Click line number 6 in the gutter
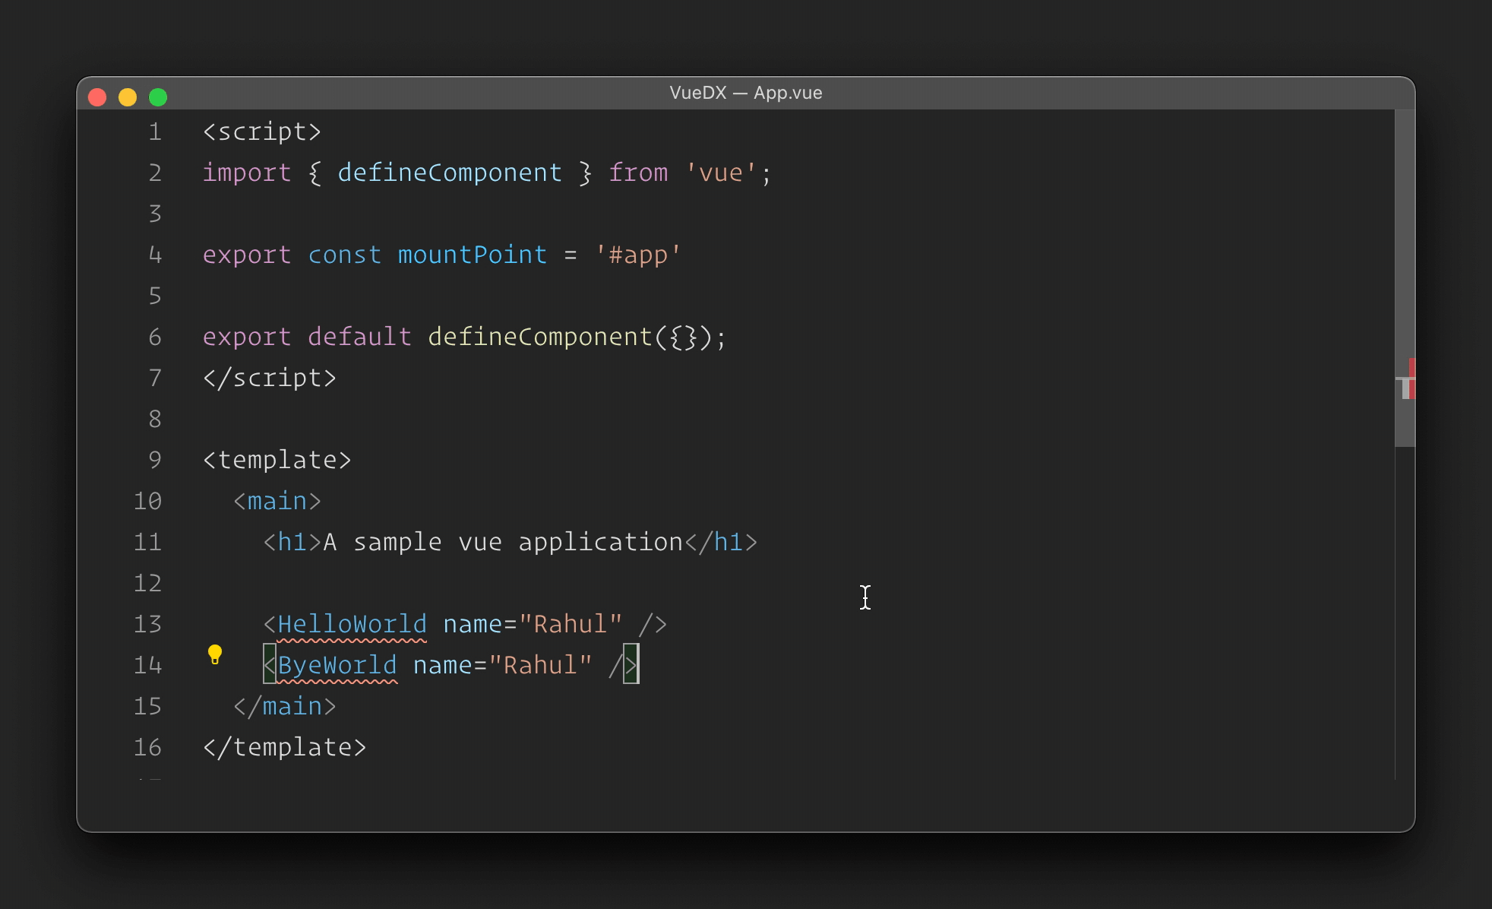 click(x=155, y=337)
